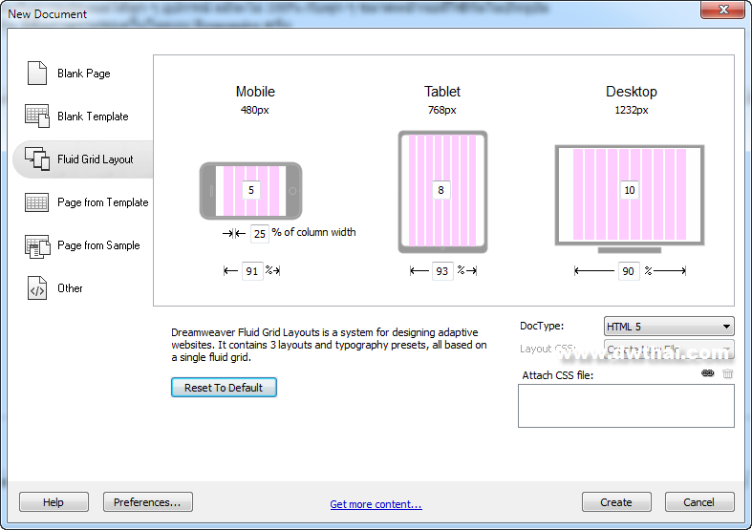The height and width of the screenshot is (530, 752).
Task: Click the Mobile column count field
Action: (x=251, y=190)
